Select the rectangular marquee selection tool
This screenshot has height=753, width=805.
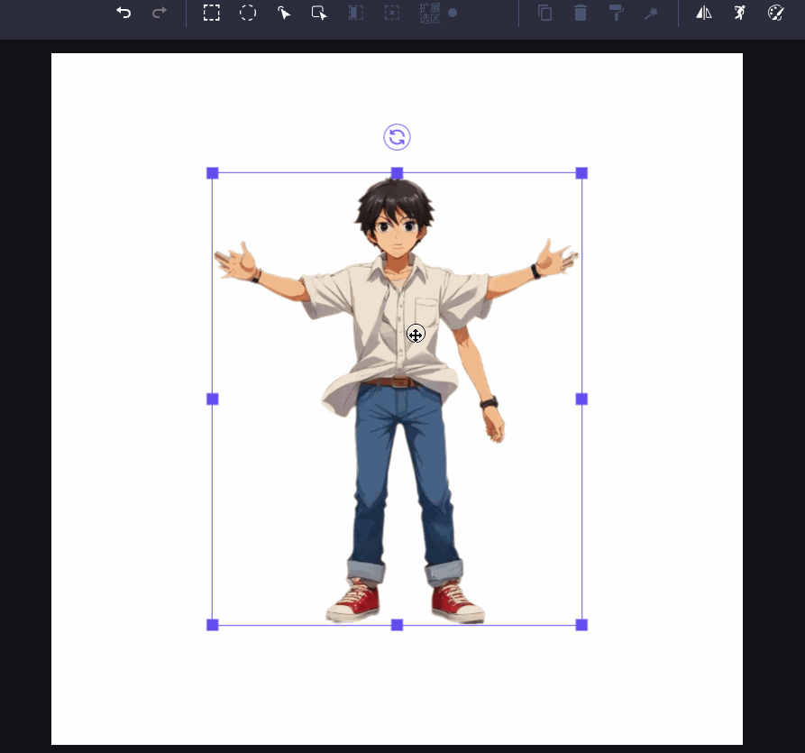click(x=212, y=13)
